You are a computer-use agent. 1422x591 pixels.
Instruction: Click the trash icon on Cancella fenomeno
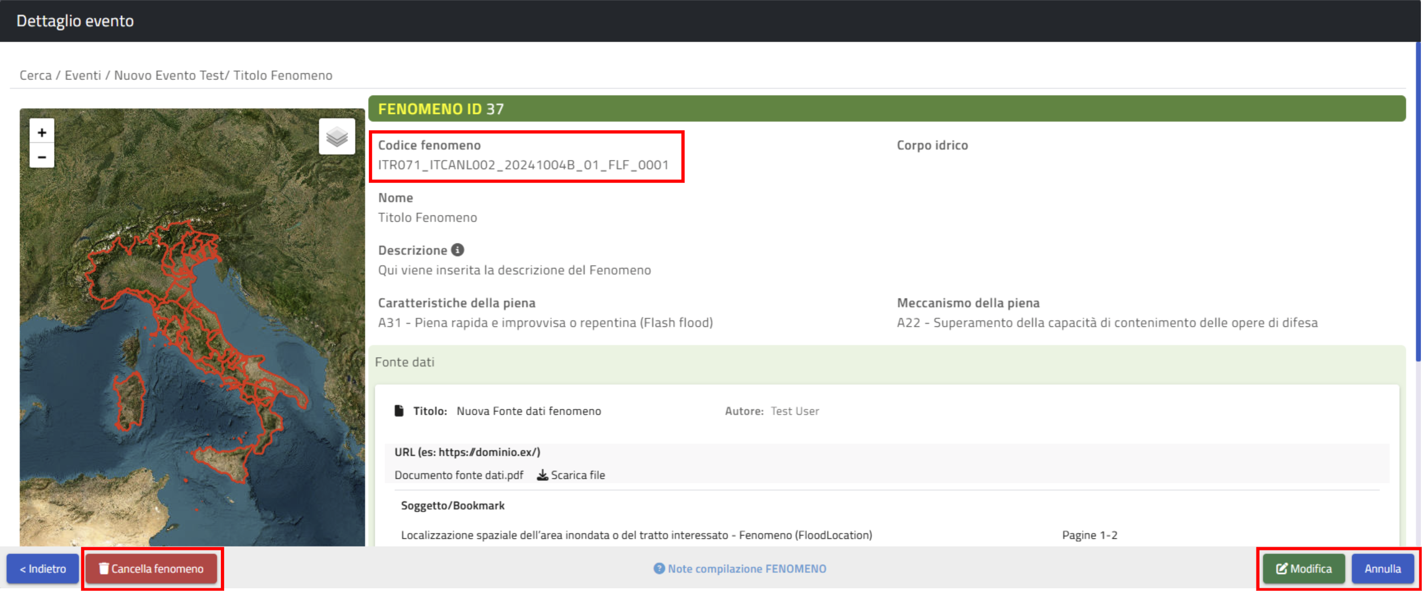click(104, 569)
